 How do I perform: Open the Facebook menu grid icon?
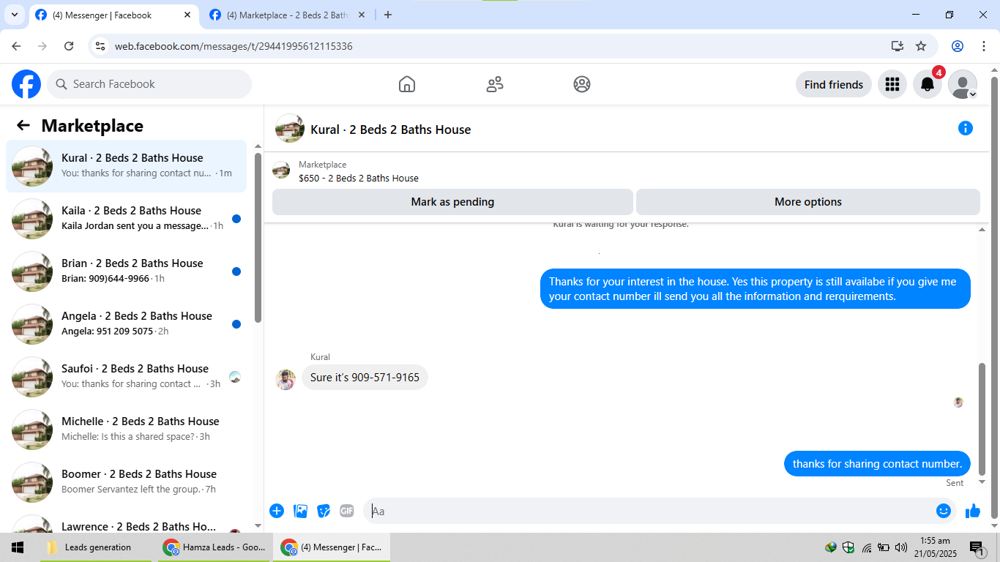click(x=892, y=84)
